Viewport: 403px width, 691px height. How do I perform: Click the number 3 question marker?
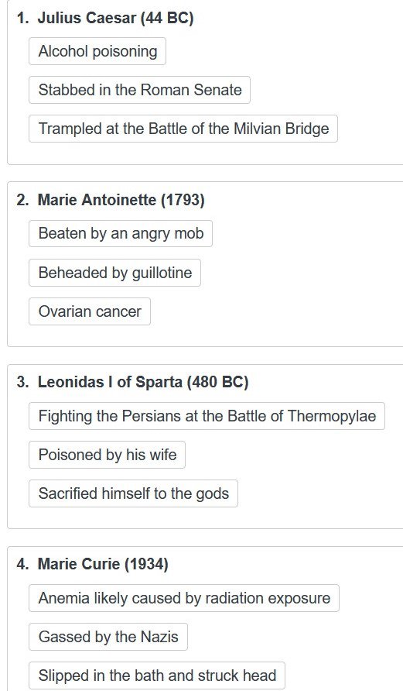22,382
